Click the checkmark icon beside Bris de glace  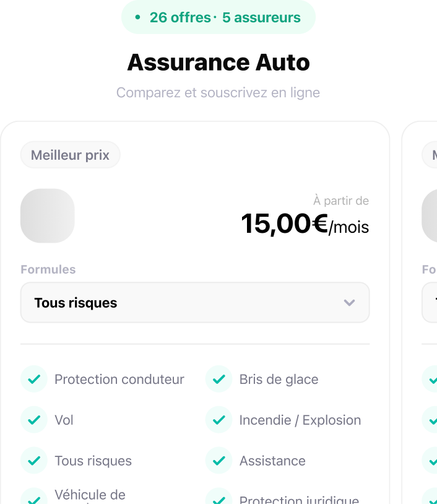(x=218, y=380)
